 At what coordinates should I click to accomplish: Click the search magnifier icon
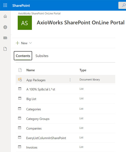[x=123, y=5]
